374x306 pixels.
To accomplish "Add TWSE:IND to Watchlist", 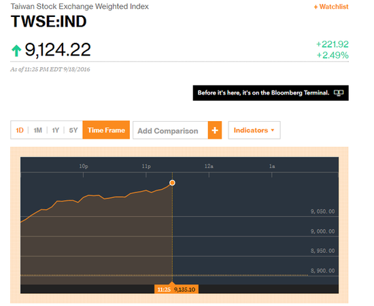I will [331, 7].
